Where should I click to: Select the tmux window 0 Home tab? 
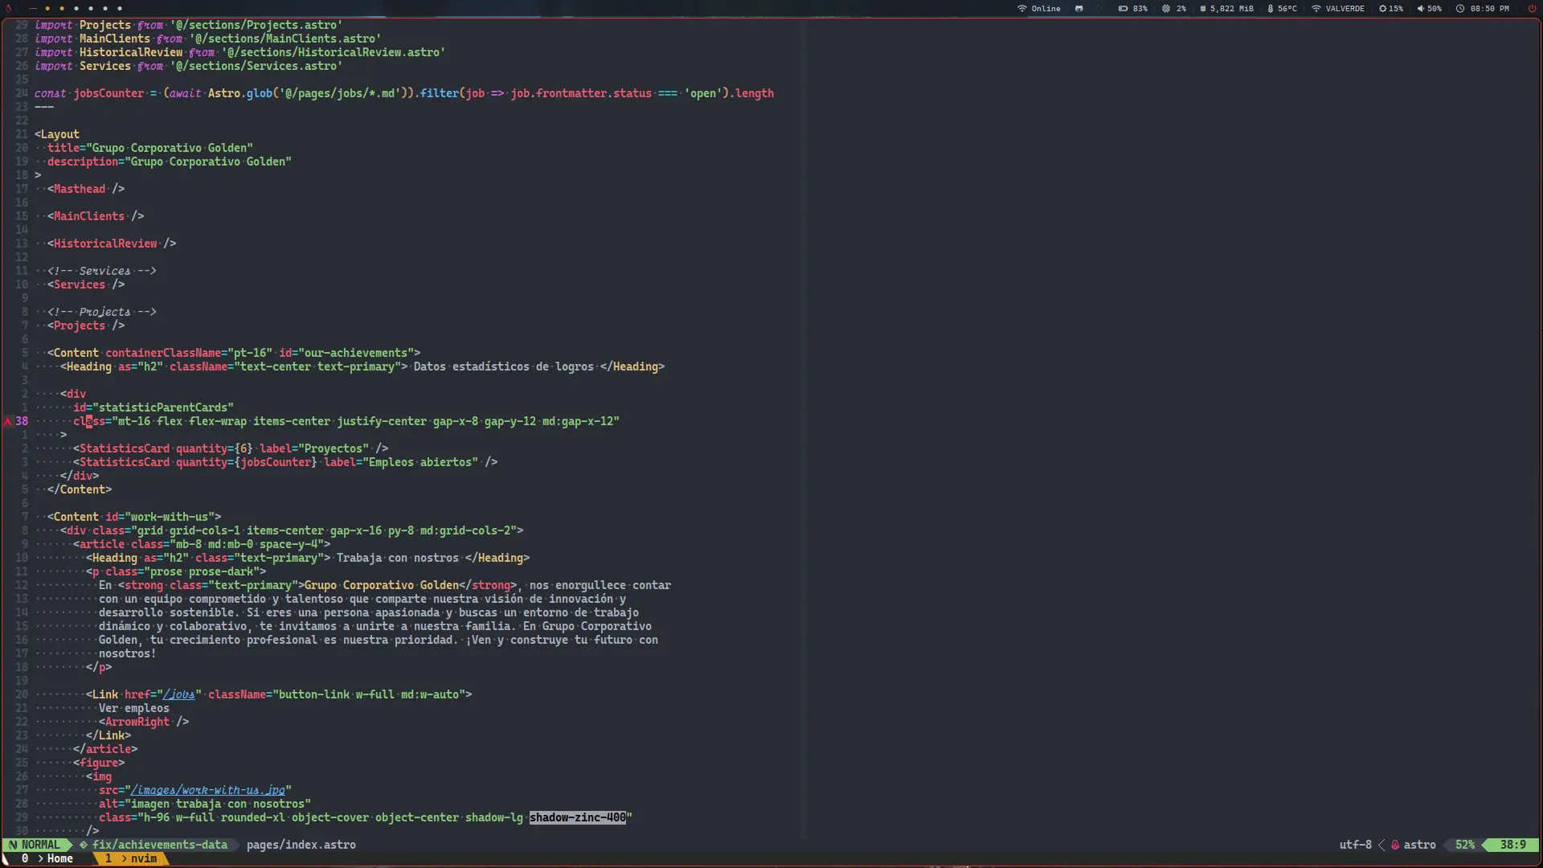click(x=47, y=858)
